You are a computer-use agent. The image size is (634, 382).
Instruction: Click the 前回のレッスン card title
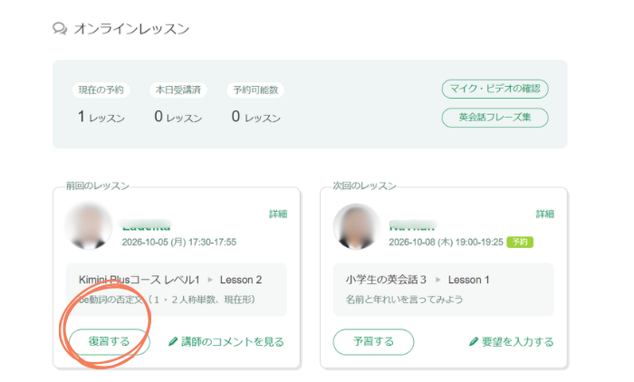(98, 186)
